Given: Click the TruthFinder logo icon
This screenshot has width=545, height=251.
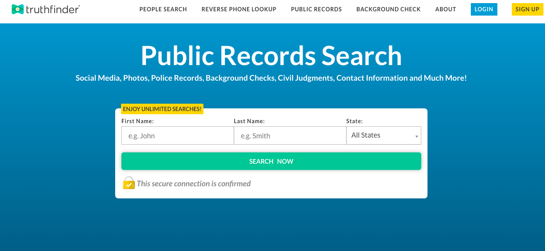Looking at the screenshot, I should point(18,9).
